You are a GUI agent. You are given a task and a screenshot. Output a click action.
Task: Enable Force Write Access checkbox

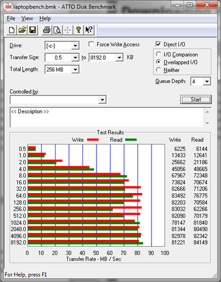[91, 44]
